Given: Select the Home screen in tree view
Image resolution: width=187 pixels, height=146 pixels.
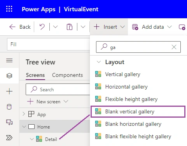Looking at the screenshot, I should 44,127.
